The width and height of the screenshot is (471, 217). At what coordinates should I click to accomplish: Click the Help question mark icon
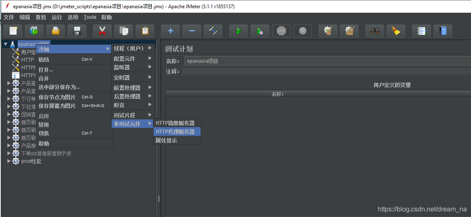tap(443, 31)
